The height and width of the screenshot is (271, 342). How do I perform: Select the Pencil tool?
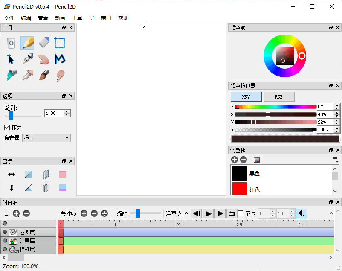pyautogui.click(x=27, y=43)
